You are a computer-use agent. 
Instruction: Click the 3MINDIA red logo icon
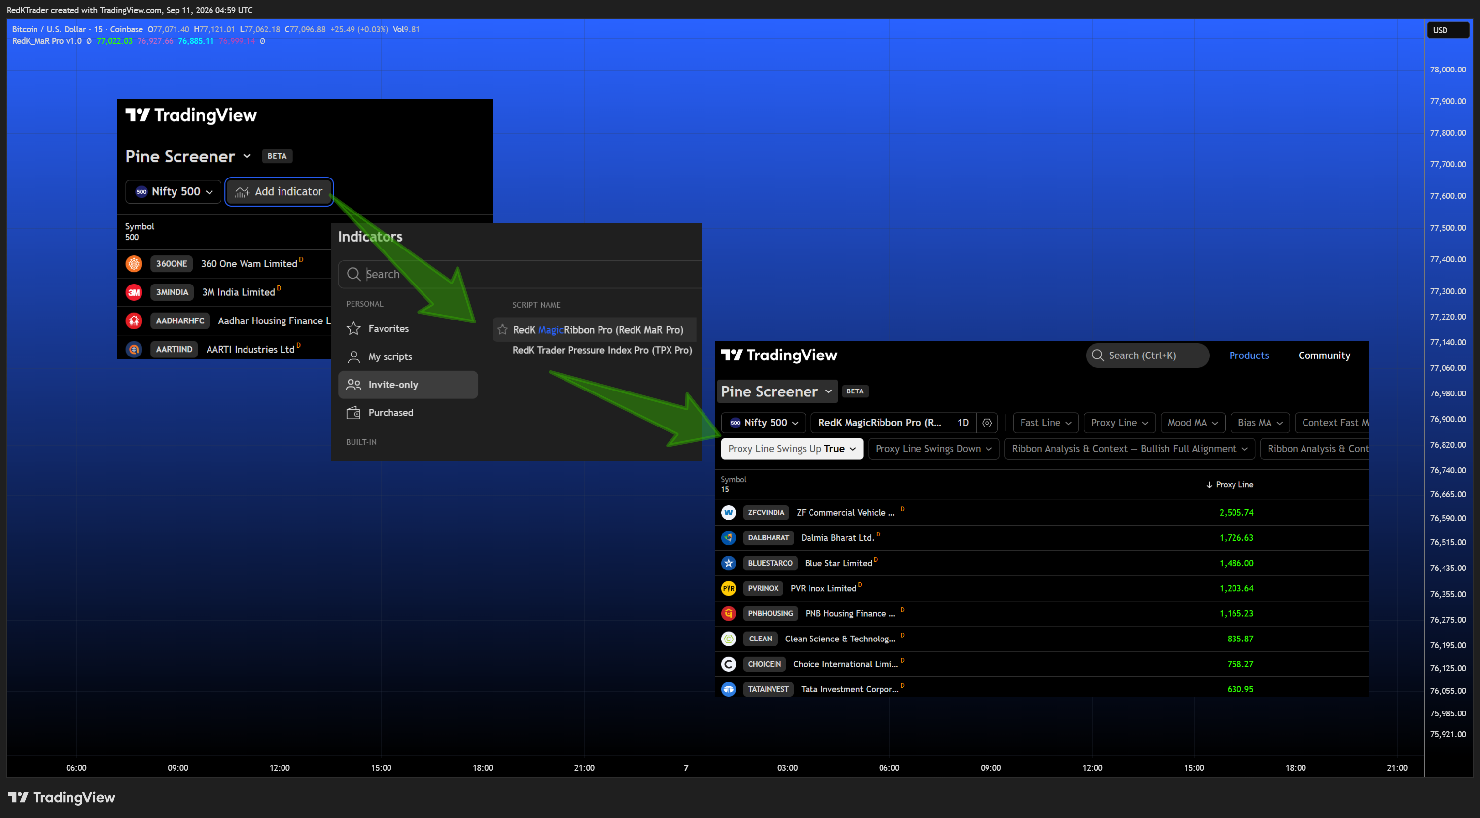click(134, 292)
